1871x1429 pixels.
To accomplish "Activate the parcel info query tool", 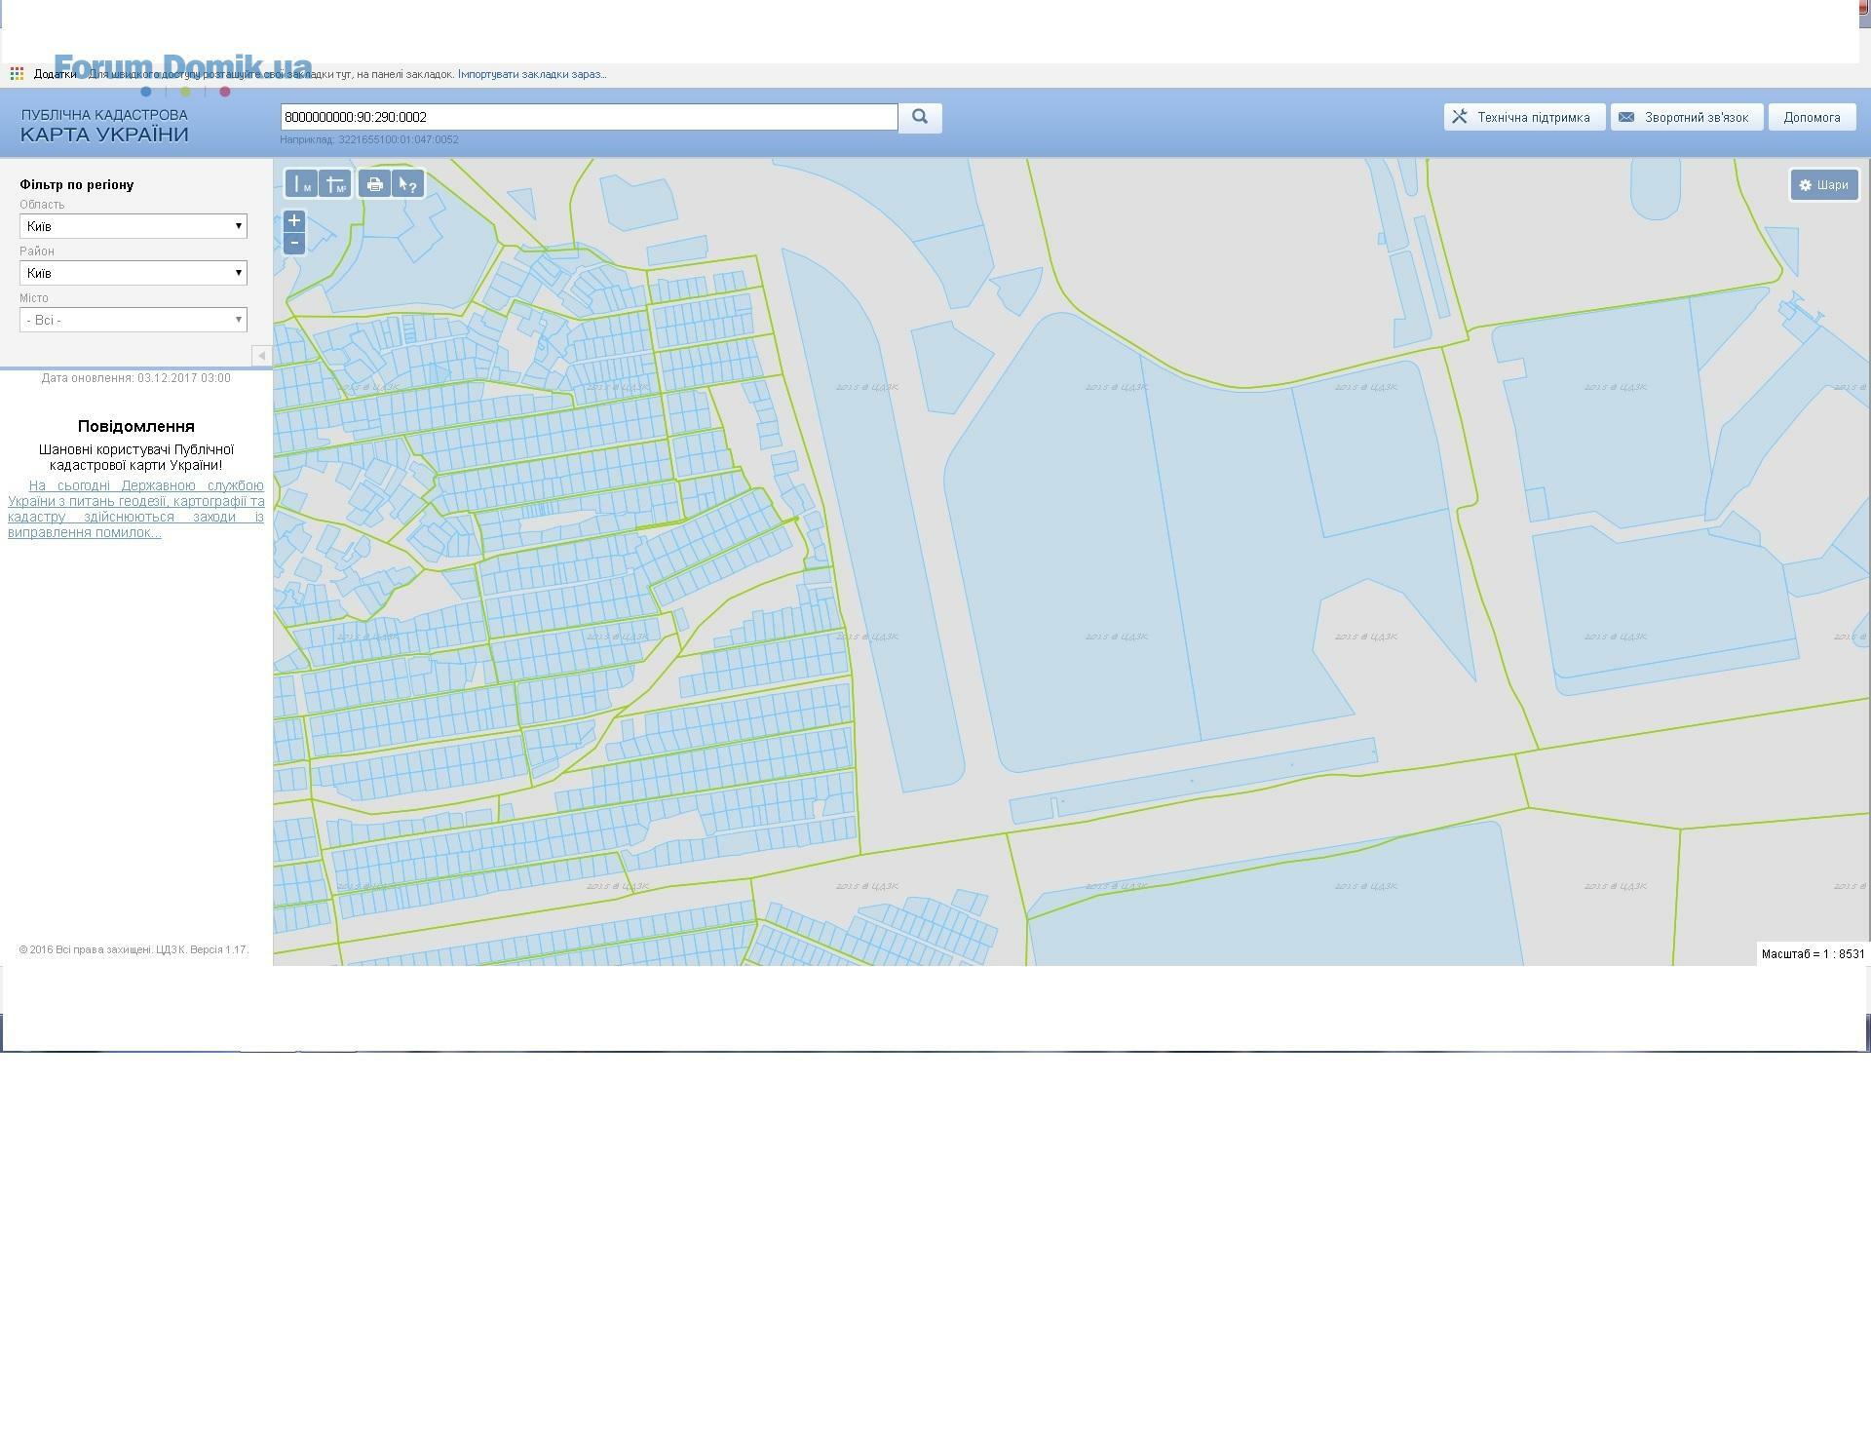I will [408, 184].
